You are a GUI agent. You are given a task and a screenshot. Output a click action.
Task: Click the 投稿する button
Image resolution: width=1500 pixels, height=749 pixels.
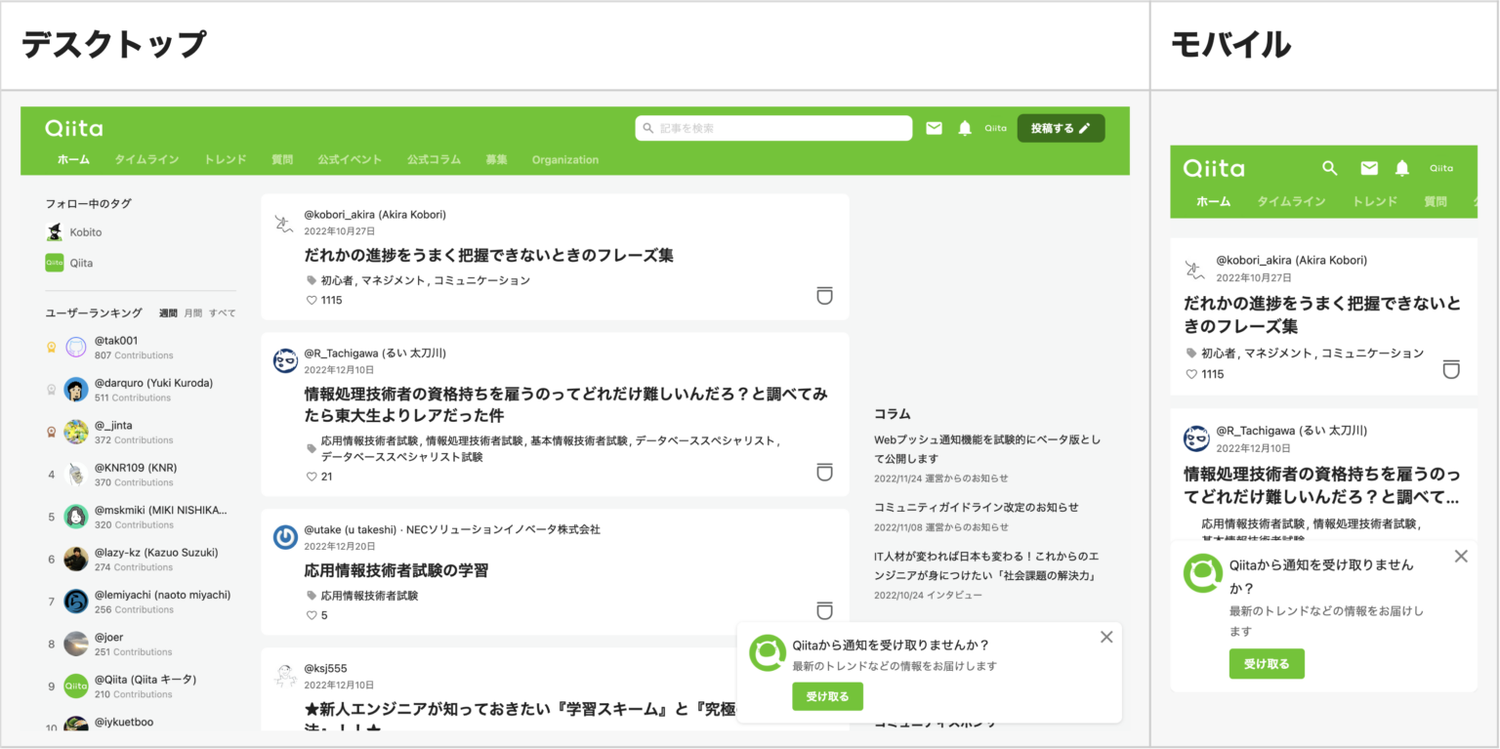click(x=1061, y=127)
